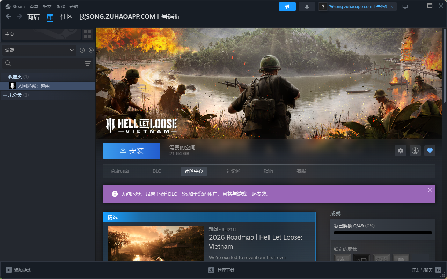Viewport: 447px width, 279px height.
Task: Click the library search field
Action: tap(48, 63)
